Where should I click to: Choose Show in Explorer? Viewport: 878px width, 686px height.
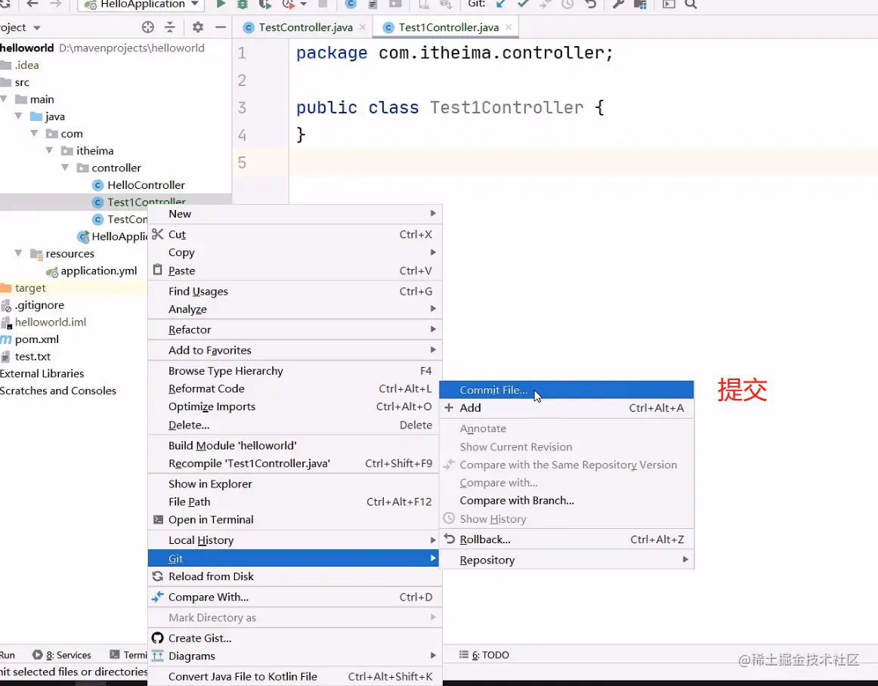coord(294,484)
